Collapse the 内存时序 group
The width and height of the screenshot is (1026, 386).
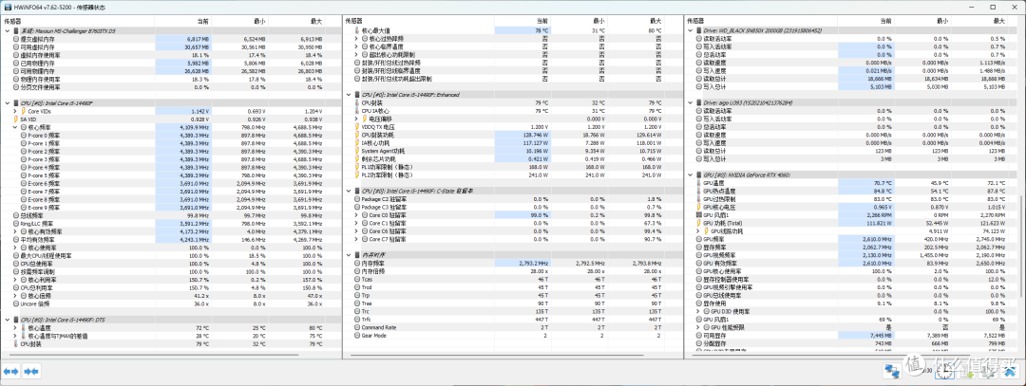tap(347, 255)
